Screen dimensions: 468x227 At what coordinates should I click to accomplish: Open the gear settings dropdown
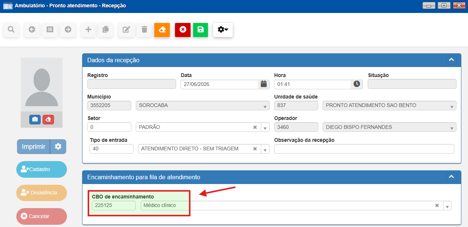(x=223, y=30)
